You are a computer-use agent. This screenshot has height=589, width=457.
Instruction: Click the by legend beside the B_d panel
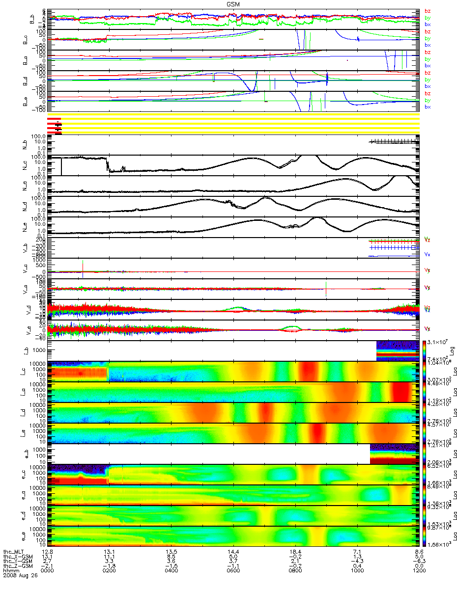click(428, 80)
